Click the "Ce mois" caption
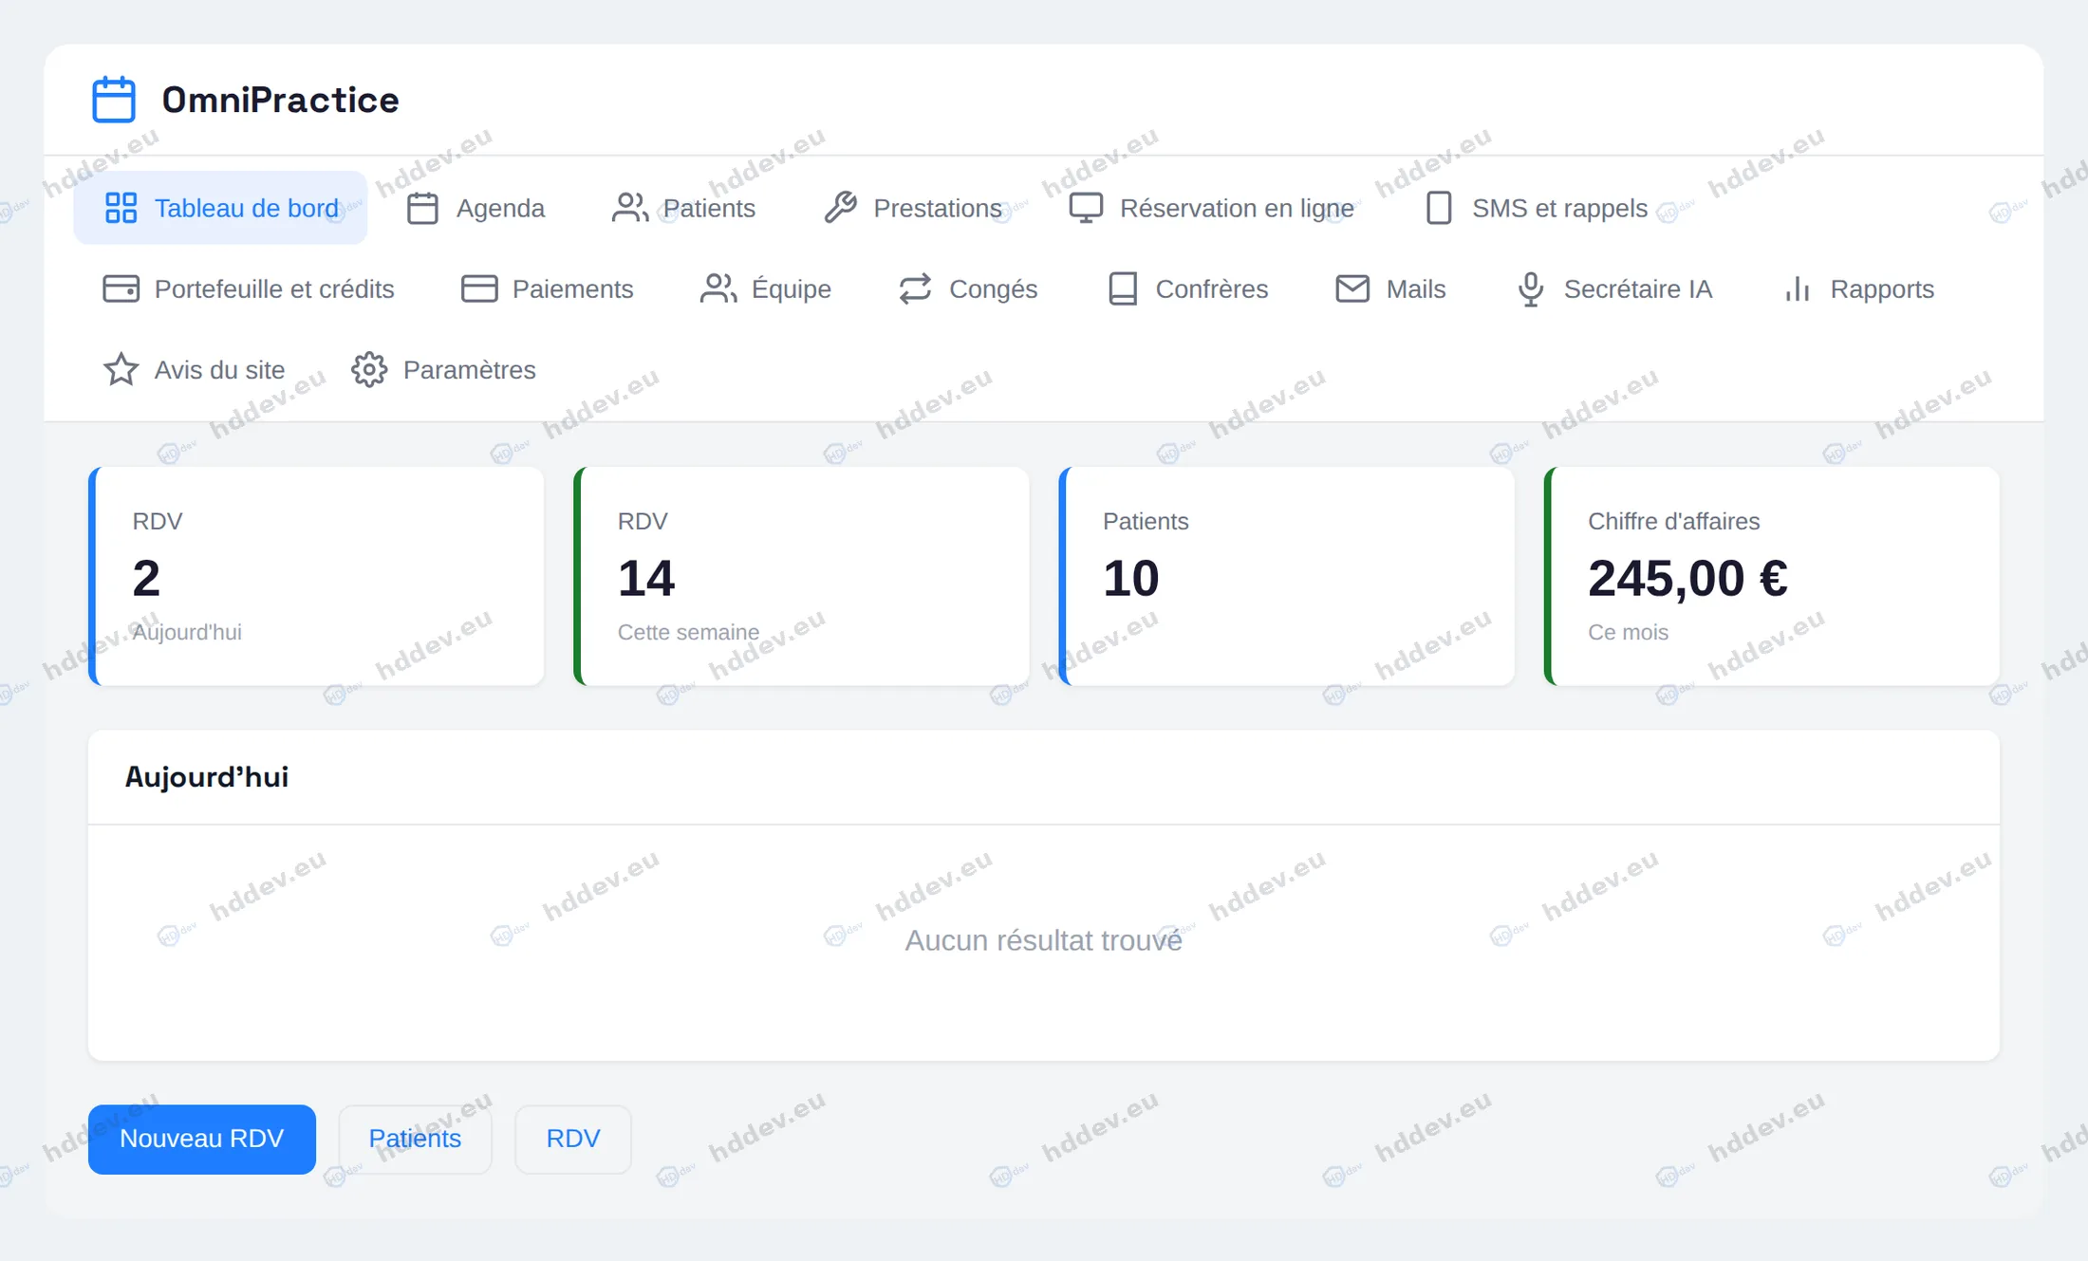Screen dimensions: 2088x1261 click(x=1628, y=632)
